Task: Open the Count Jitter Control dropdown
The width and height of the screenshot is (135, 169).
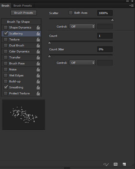Action: pos(82,63)
